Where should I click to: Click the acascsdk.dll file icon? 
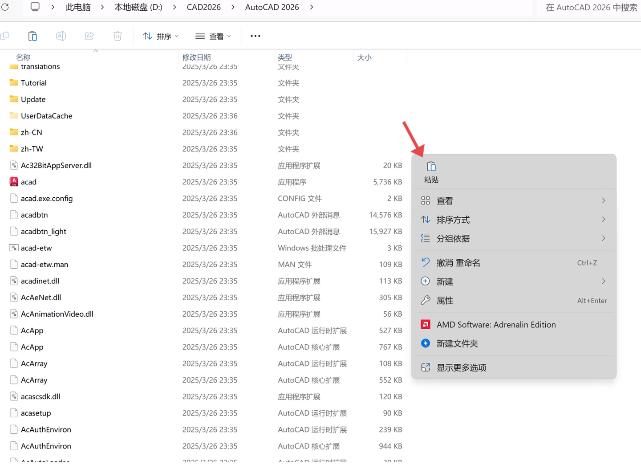click(14, 396)
